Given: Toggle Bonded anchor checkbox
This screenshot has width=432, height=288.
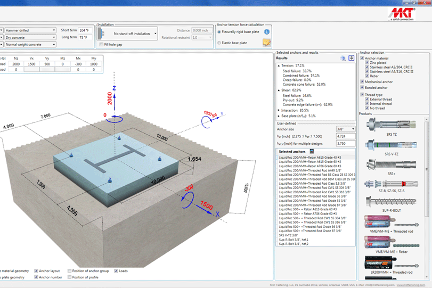Looking at the screenshot, I should (x=362, y=87).
